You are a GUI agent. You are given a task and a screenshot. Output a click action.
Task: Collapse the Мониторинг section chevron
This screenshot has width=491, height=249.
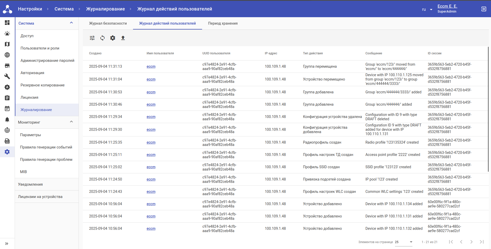click(71, 122)
